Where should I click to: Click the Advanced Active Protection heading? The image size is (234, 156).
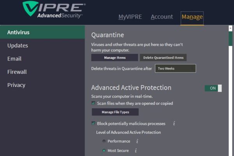click(x=131, y=88)
